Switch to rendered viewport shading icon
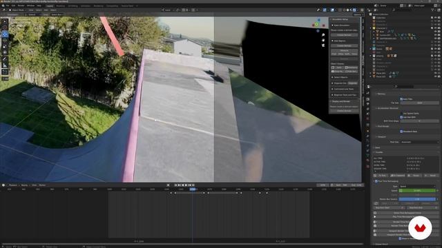442x248 pixels. click(x=354, y=10)
